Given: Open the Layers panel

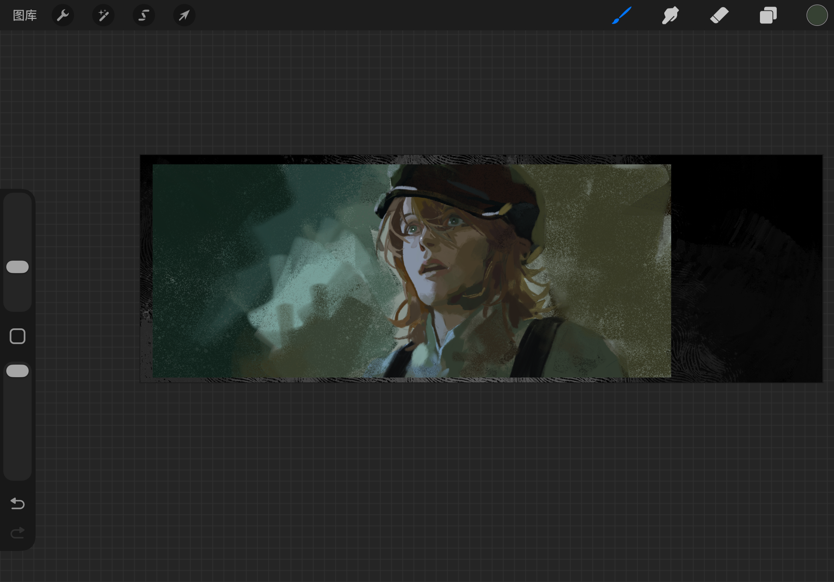Looking at the screenshot, I should 768,16.
